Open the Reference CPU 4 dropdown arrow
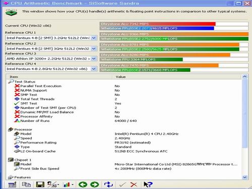Image resolution: width=252 pixels, height=189 pixels. pyautogui.click(x=94, y=69)
